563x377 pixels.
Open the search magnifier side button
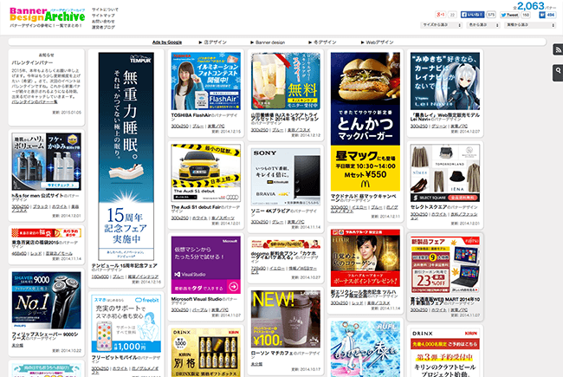(557, 68)
